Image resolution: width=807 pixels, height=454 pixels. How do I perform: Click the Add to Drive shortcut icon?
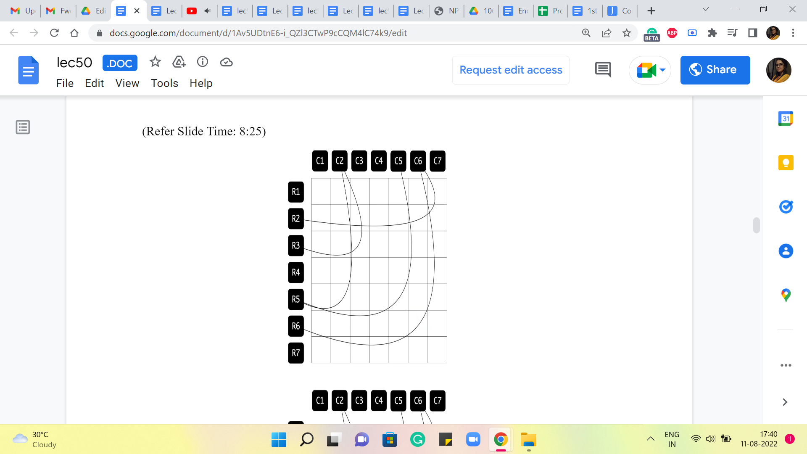point(179,62)
